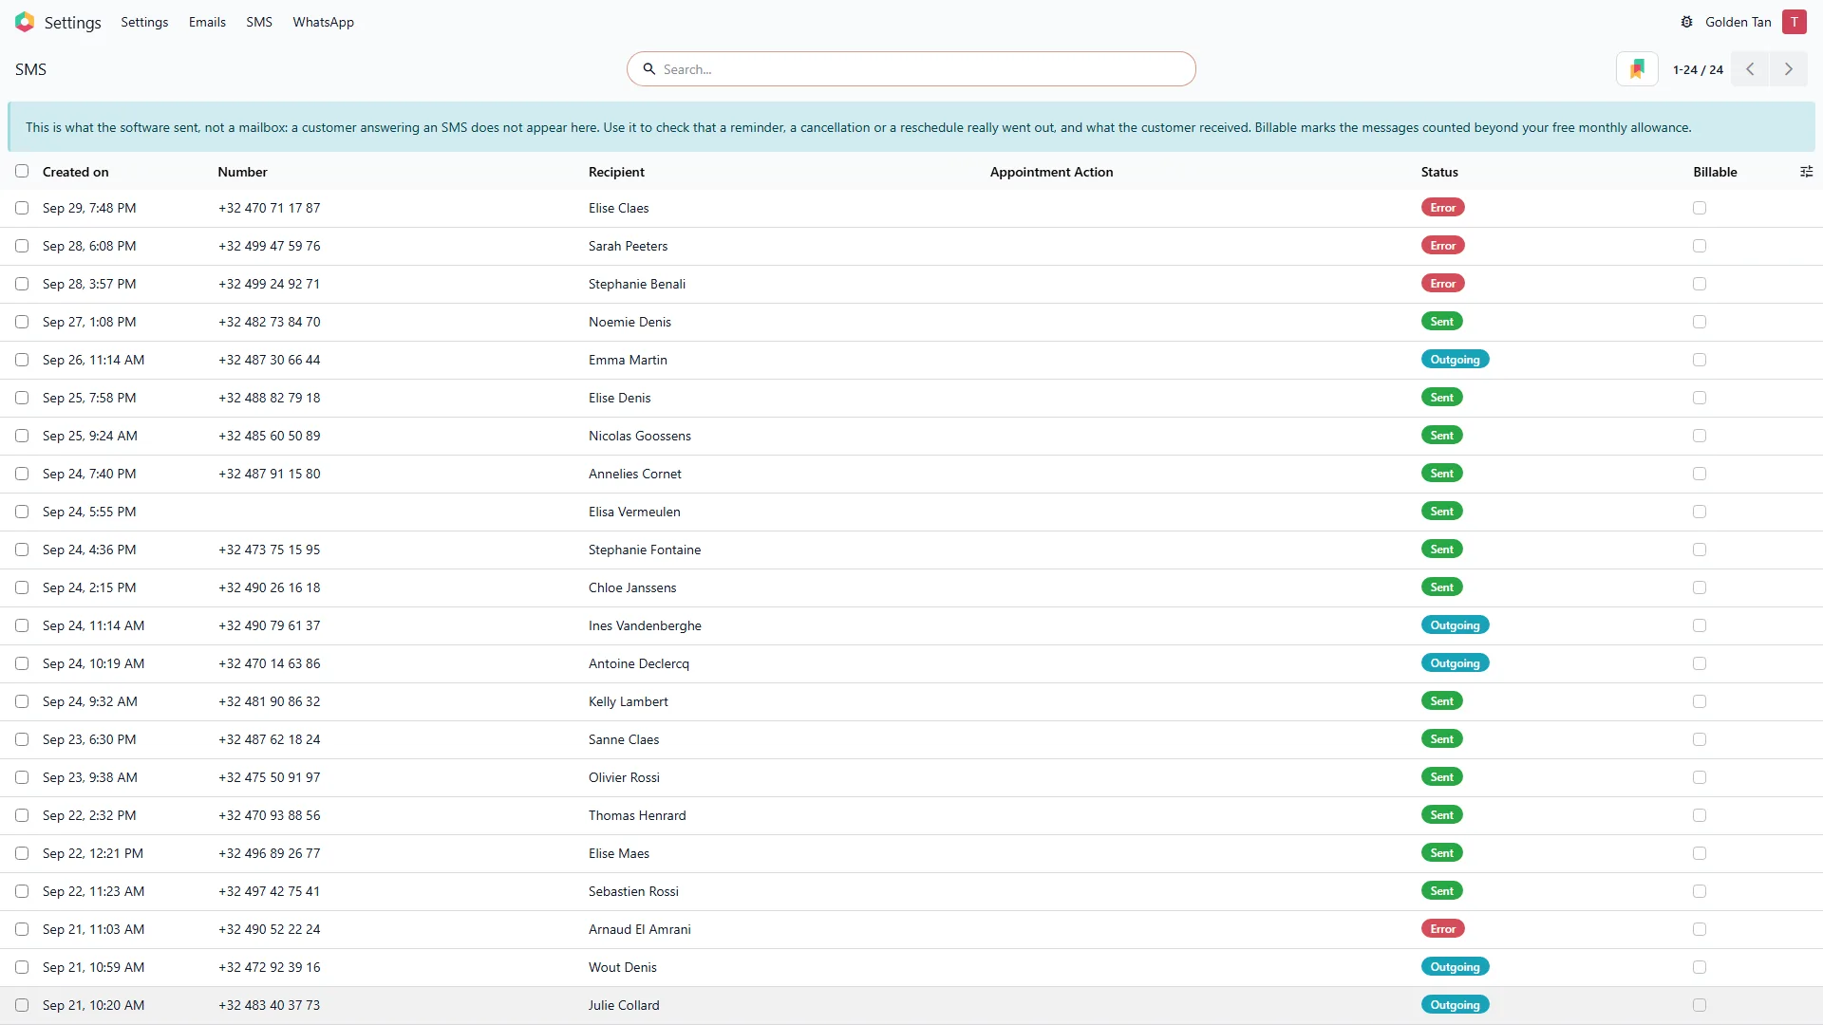Go to the previous page arrow

(1750, 69)
